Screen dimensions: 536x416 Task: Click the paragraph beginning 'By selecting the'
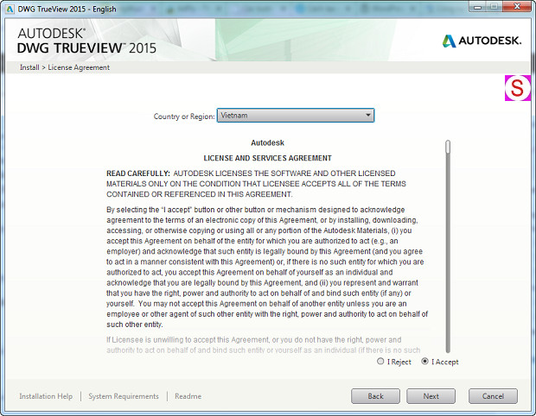tap(267, 267)
